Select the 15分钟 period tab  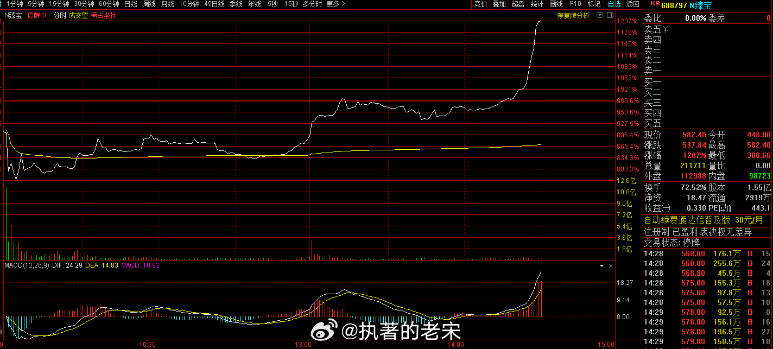[59, 4]
